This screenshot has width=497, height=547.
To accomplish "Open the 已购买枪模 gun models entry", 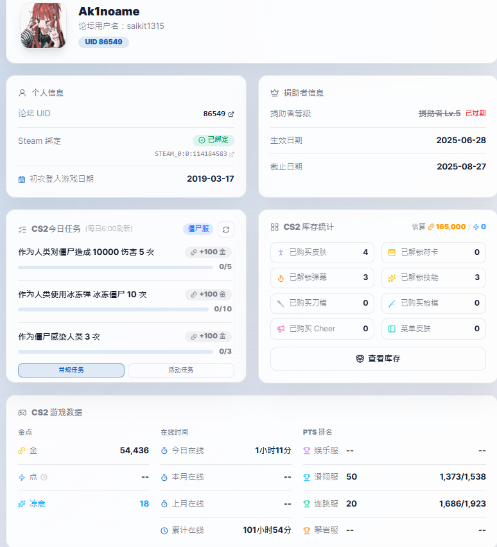I will (x=433, y=303).
